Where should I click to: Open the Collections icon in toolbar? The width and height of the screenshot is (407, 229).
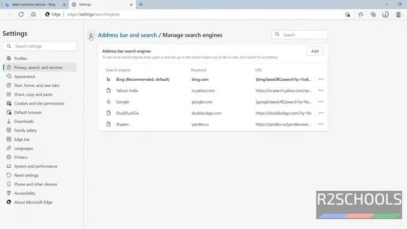coord(373,15)
